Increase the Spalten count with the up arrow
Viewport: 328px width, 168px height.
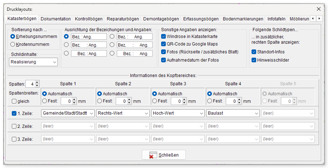pos(37,82)
